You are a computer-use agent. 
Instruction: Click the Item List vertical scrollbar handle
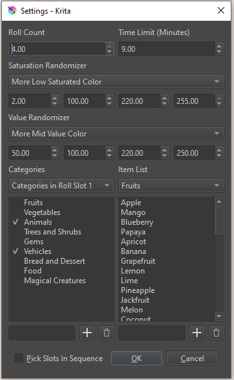[x=219, y=220]
